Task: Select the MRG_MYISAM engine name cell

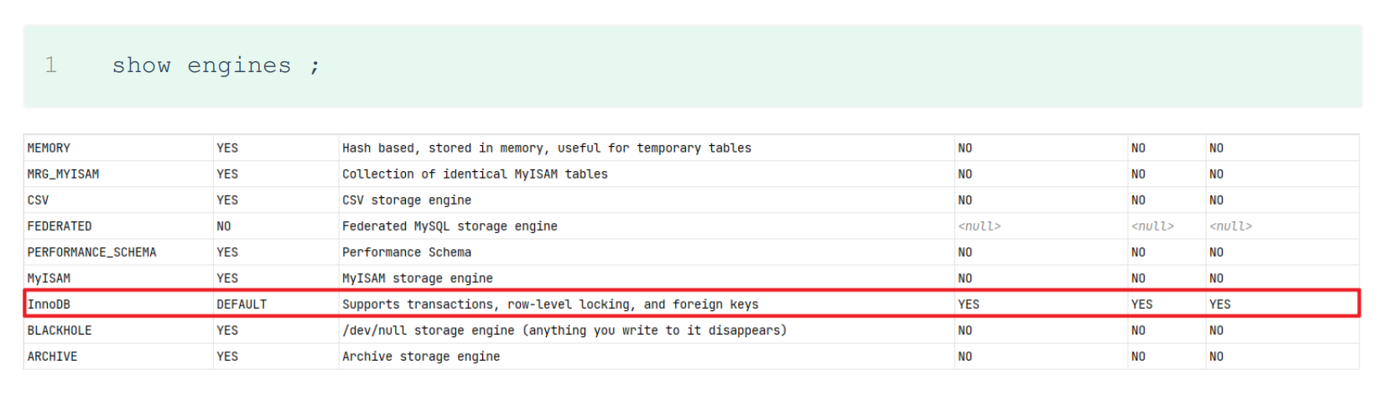Action: (63, 174)
